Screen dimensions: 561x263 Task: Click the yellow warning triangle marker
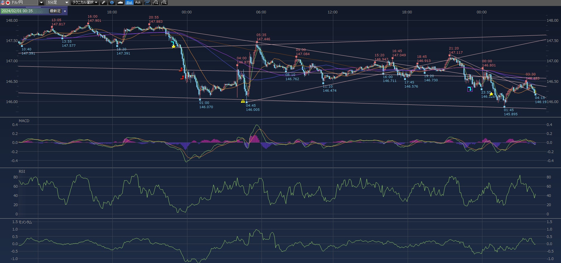(243, 101)
